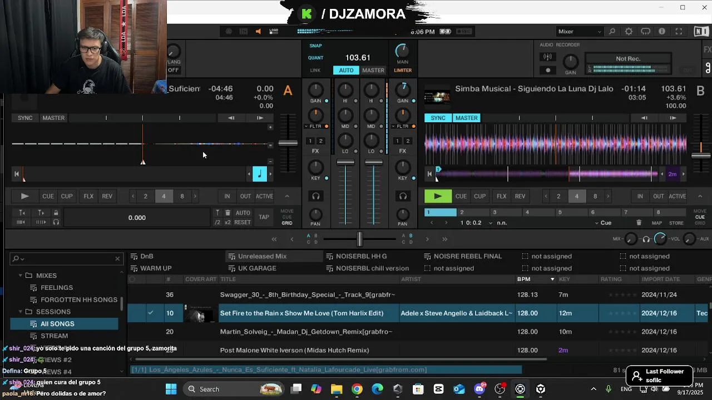The width and height of the screenshot is (712, 400).
Task: Collapse deck A advanced panel chevron
Action: tap(287, 196)
